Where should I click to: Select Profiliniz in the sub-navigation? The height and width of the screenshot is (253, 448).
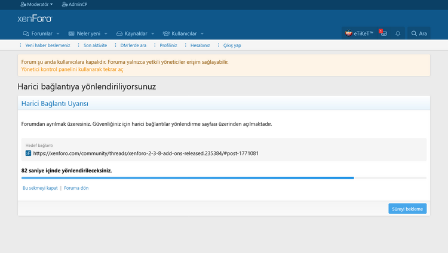170,45
